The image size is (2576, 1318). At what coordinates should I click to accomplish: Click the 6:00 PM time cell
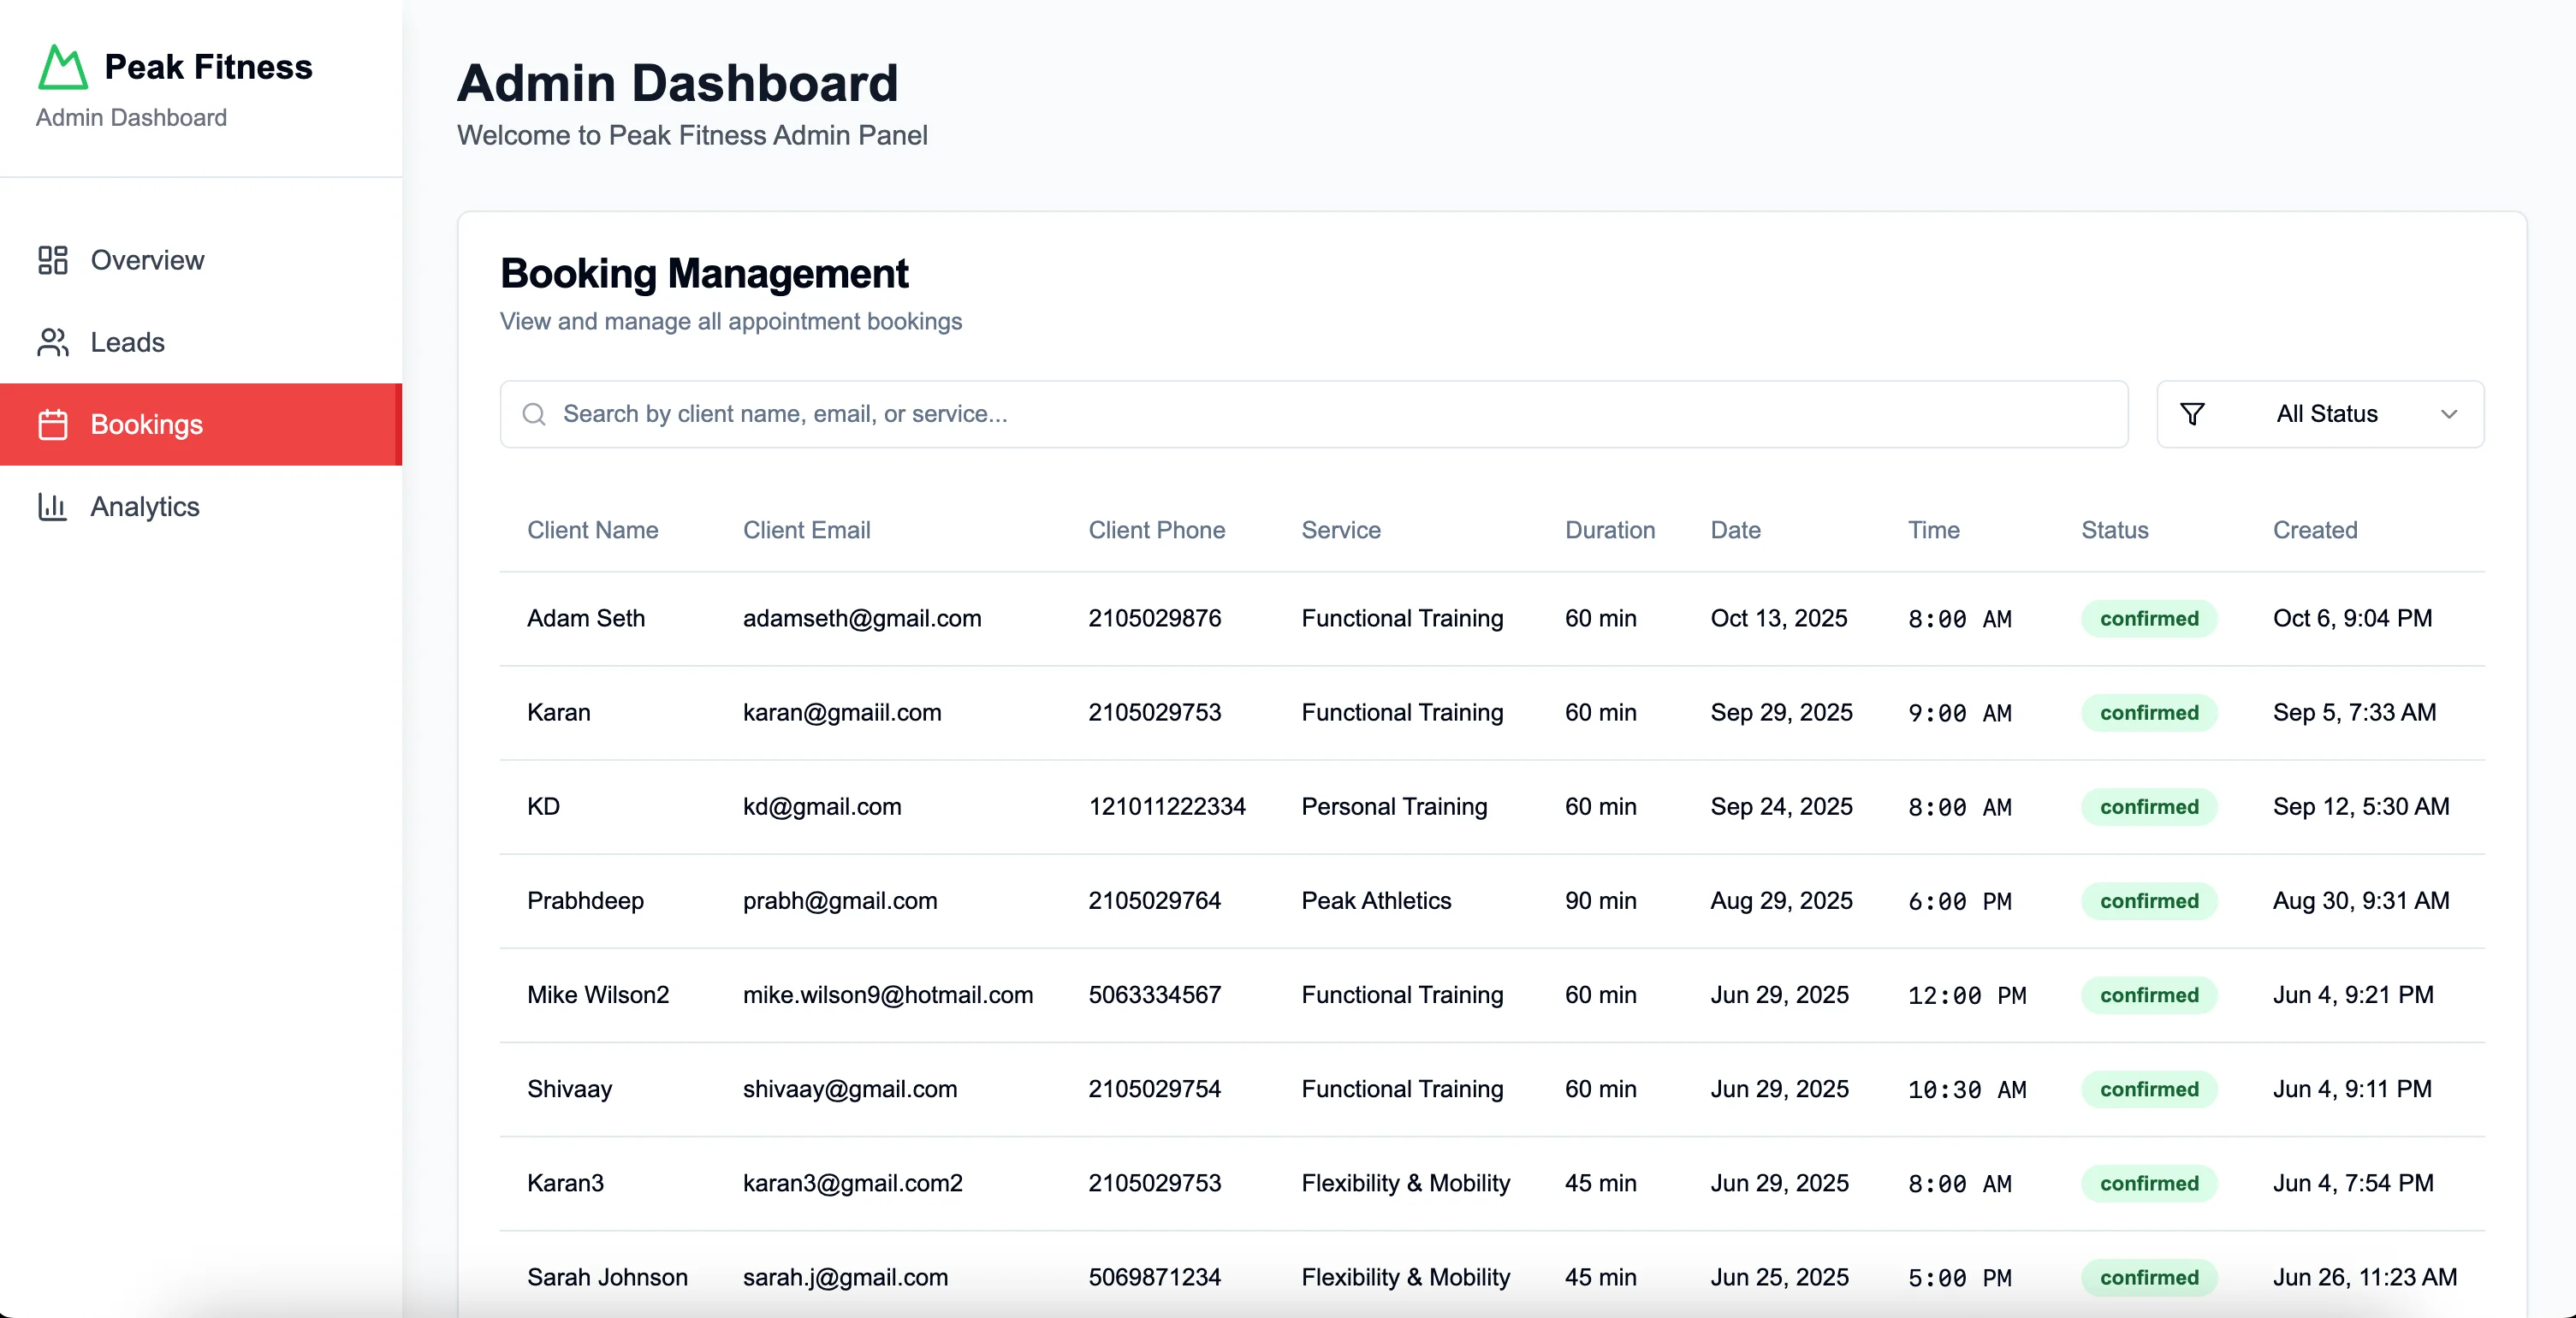tap(1960, 901)
